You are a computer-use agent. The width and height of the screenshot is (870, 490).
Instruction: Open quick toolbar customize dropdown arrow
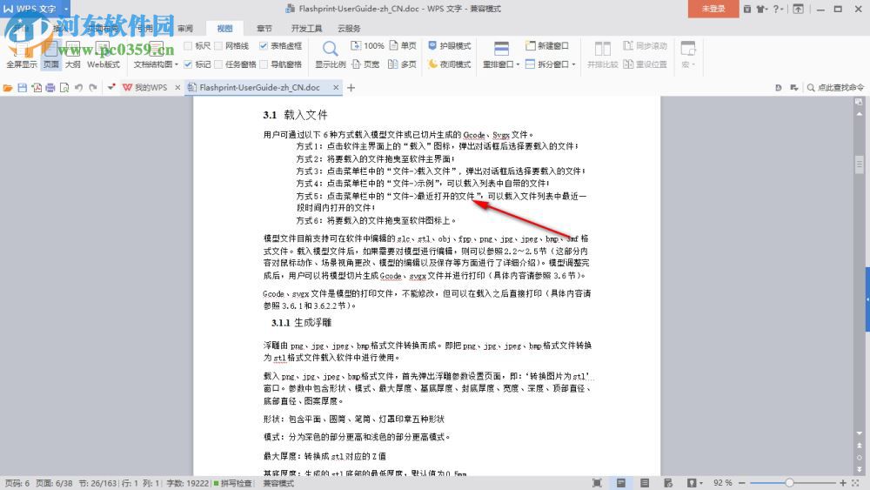[x=111, y=88]
